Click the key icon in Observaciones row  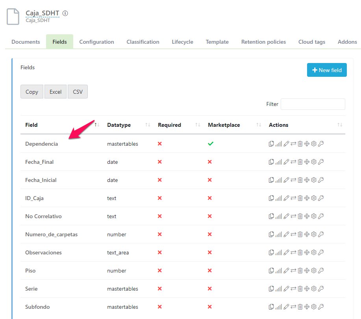[321, 252]
